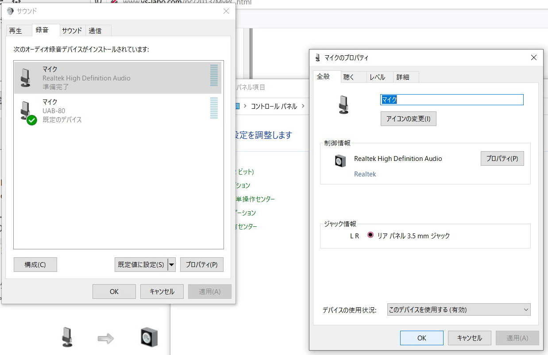Switch to the レベル (Levels) tab

[377, 77]
